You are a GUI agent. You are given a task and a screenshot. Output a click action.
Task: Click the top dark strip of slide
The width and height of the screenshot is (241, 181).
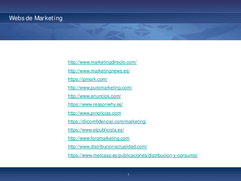[120, 6]
